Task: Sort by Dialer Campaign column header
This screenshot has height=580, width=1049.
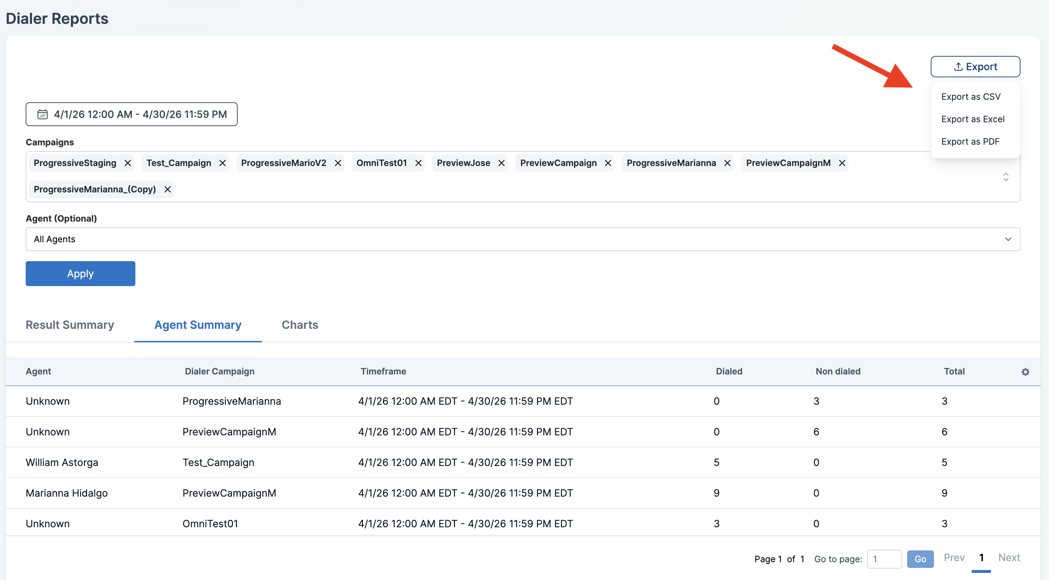Action: pyautogui.click(x=219, y=372)
